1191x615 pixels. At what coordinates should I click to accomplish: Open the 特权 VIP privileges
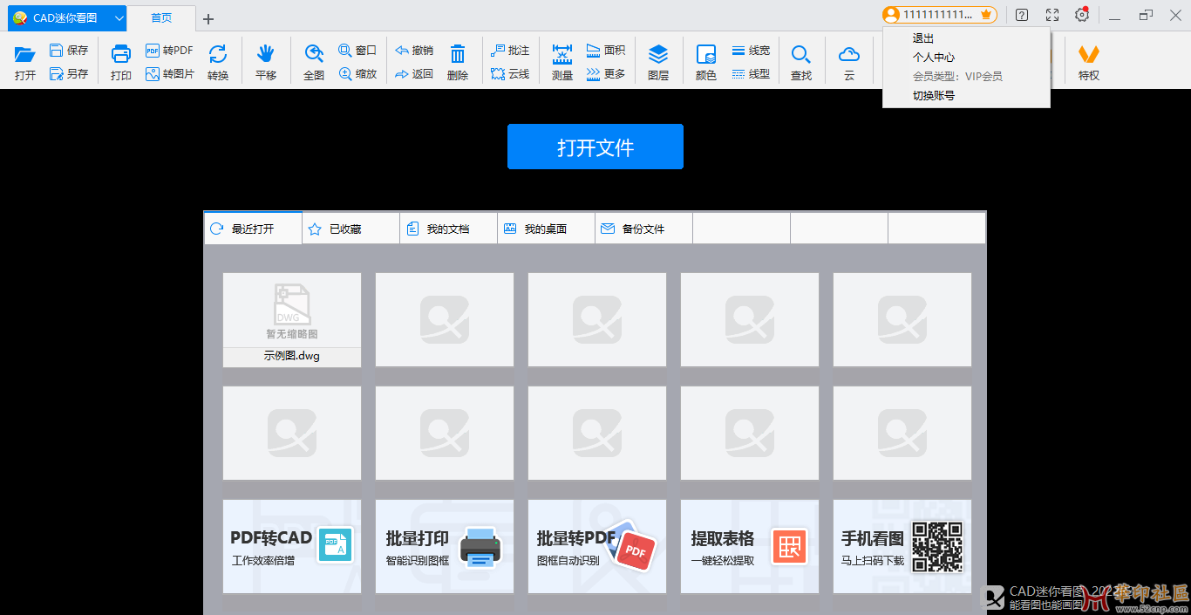1089,63
